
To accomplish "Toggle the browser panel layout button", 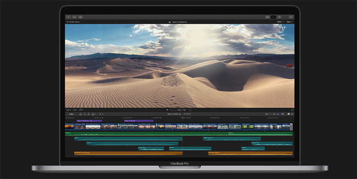I will tap(267, 17).
